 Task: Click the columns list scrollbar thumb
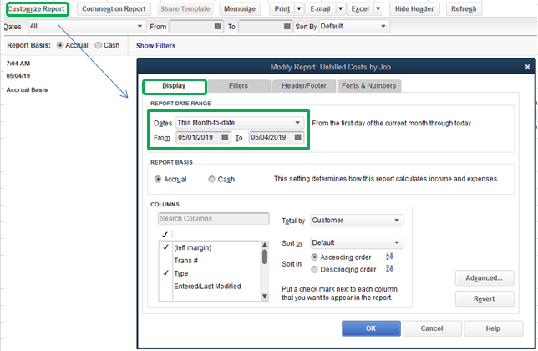[x=265, y=257]
